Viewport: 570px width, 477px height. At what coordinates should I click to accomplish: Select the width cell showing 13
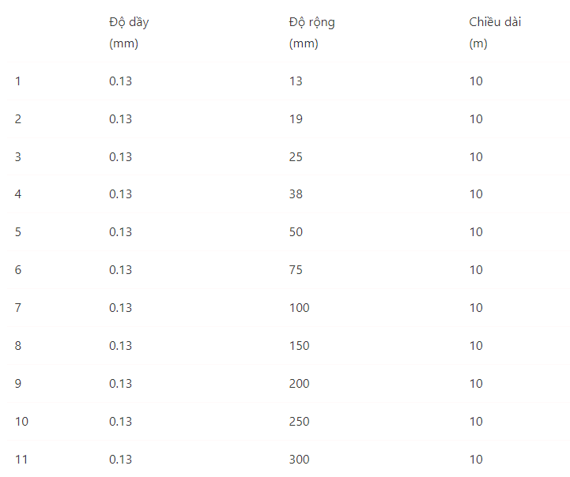click(x=296, y=81)
